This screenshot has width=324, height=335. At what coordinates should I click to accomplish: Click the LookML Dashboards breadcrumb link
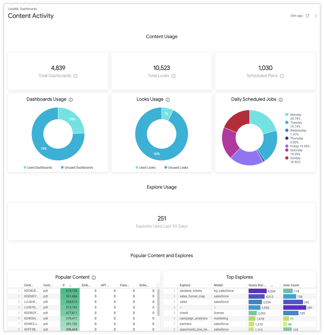[22, 9]
